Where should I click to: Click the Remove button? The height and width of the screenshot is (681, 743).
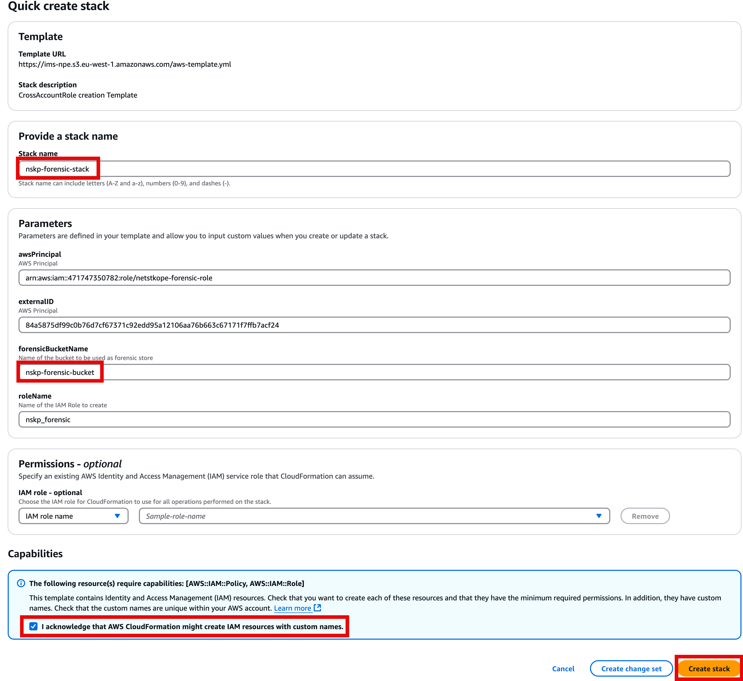645,516
